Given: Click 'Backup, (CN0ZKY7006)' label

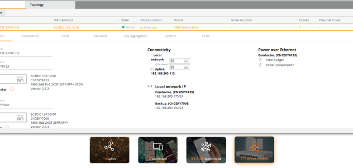Looking at the screenshot, I should click(x=172, y=103).
